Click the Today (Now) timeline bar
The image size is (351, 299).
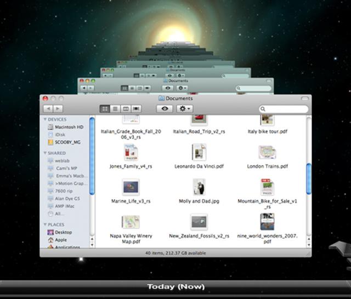pos(175,287)
